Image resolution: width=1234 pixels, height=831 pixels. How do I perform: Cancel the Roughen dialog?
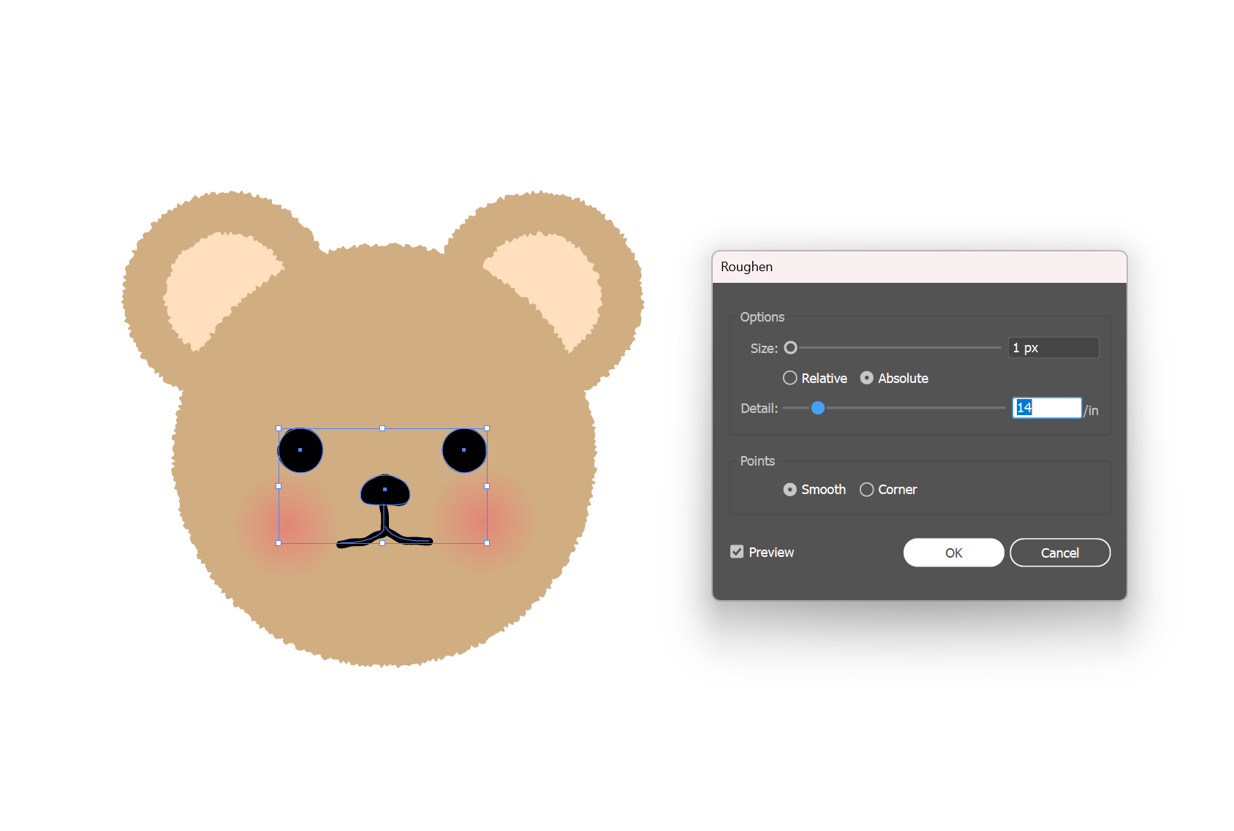pyautogui.click(x=1060, y=553)
